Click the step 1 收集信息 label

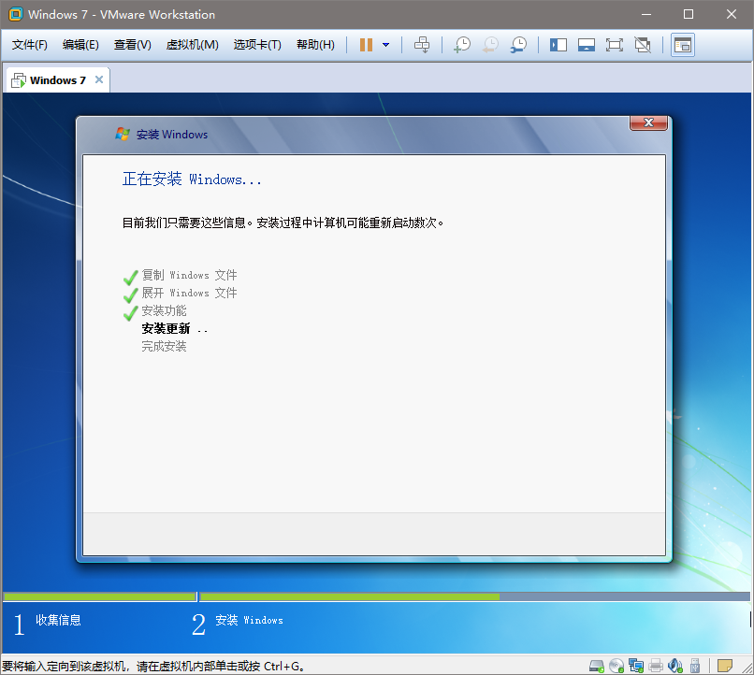[58, 620]
